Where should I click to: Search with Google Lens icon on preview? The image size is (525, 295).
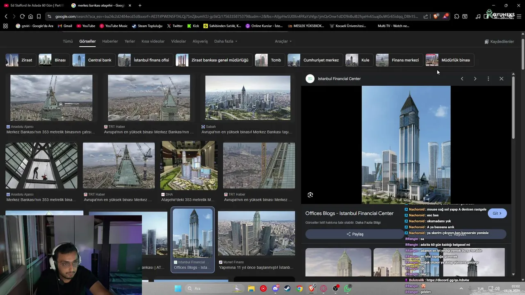[310, 195]
